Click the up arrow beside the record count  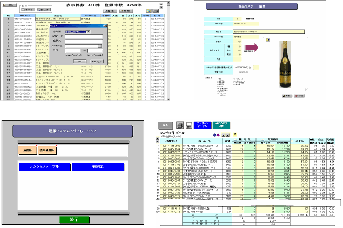pyautogui.click(x=162, y=4)
